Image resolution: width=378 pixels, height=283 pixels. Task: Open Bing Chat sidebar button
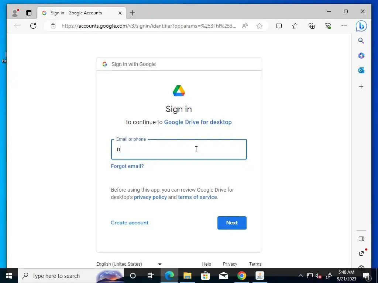tap(361, 26)
